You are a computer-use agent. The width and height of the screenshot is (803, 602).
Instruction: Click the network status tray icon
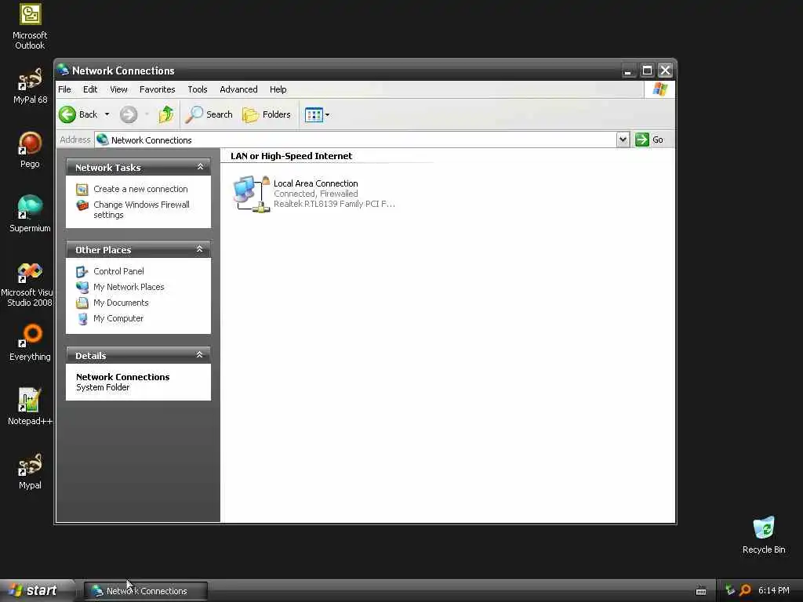point(730,590)
